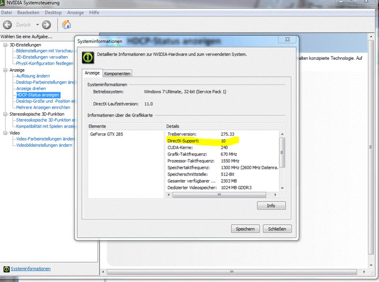Select 3D-Einstellungen verwalten
The width and height of the screenshot is (379, 282).
[x=42, y=57]
